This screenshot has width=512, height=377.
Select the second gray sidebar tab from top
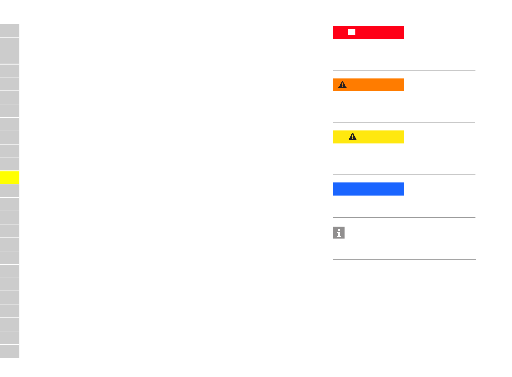tap(10, 44)
